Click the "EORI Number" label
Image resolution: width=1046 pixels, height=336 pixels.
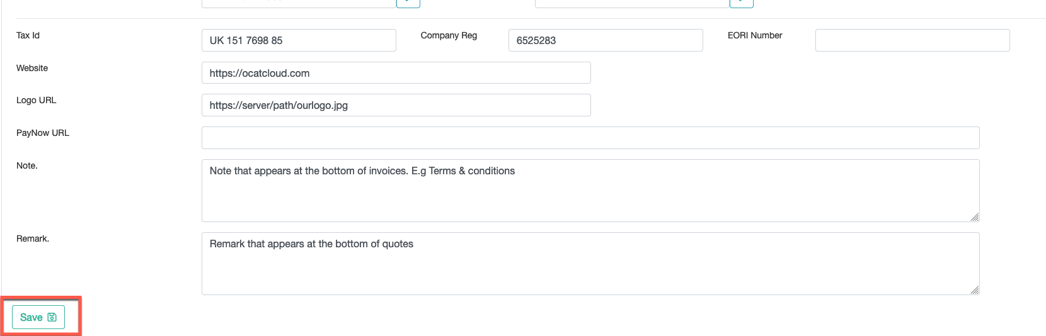coord(754,35)
